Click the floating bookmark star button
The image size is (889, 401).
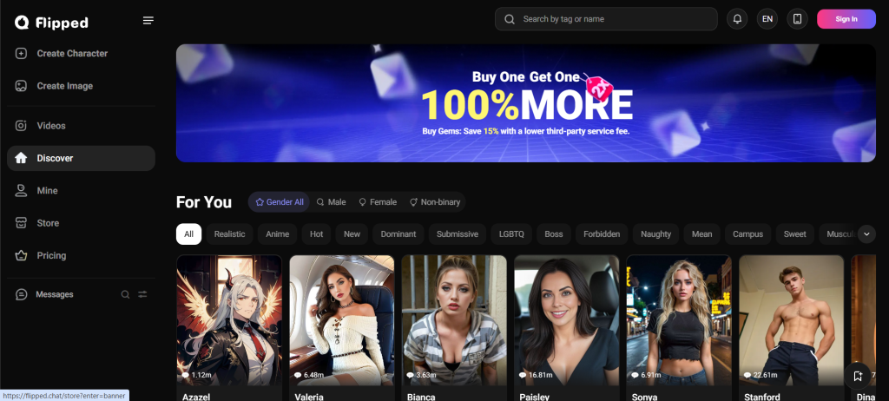click(857, 376)
